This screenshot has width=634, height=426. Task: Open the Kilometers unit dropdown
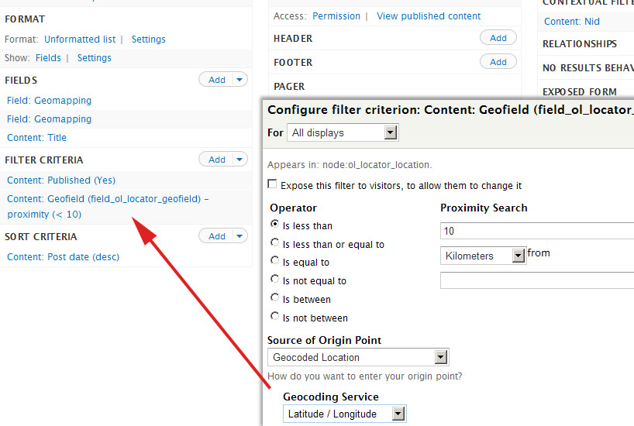pyautogui.click(x=483, y=256)
